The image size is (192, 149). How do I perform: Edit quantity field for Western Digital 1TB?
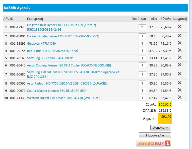click(x=142, y=98)
